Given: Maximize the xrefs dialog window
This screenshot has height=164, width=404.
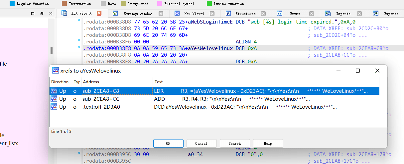Looking at the screenshot, I should click(358, 71).
